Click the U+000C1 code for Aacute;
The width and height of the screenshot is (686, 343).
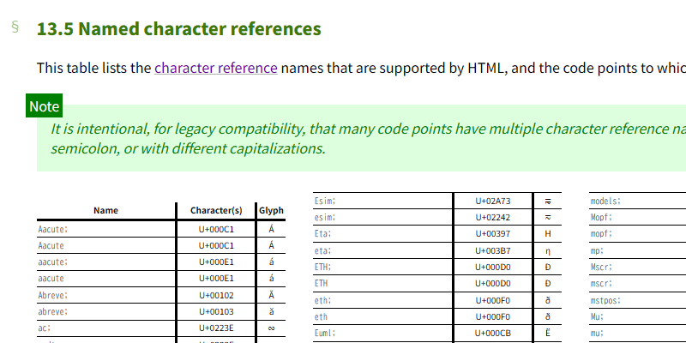[216, 230]
